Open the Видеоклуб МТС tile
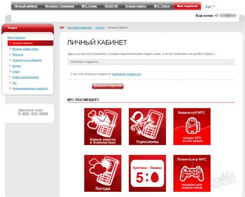 (192, 126)
